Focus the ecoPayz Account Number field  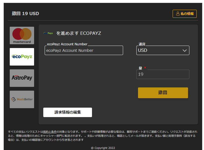click(x=84, y=50)
